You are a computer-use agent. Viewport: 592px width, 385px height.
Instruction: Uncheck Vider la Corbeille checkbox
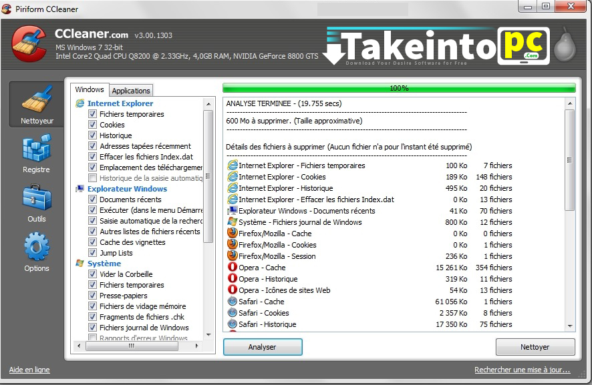[x=92, y=274]
